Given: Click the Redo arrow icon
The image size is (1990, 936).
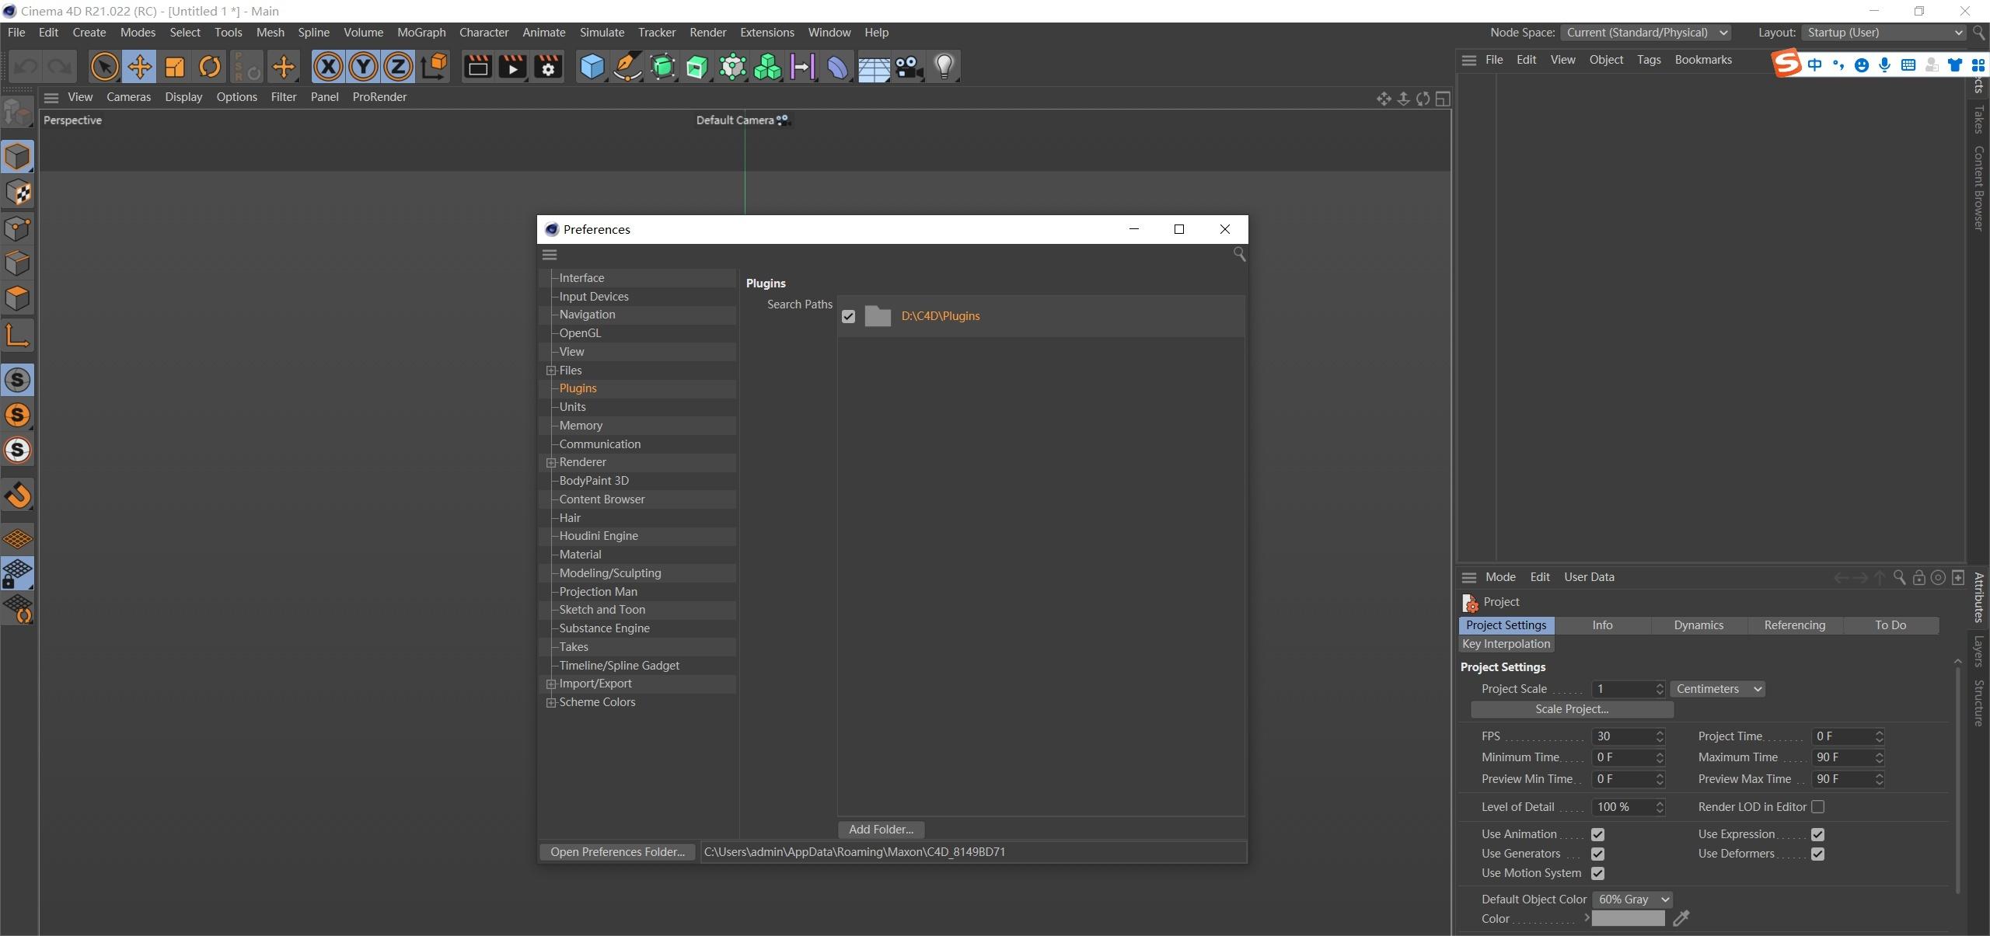Looking at the screenshot, I should 60,67.
